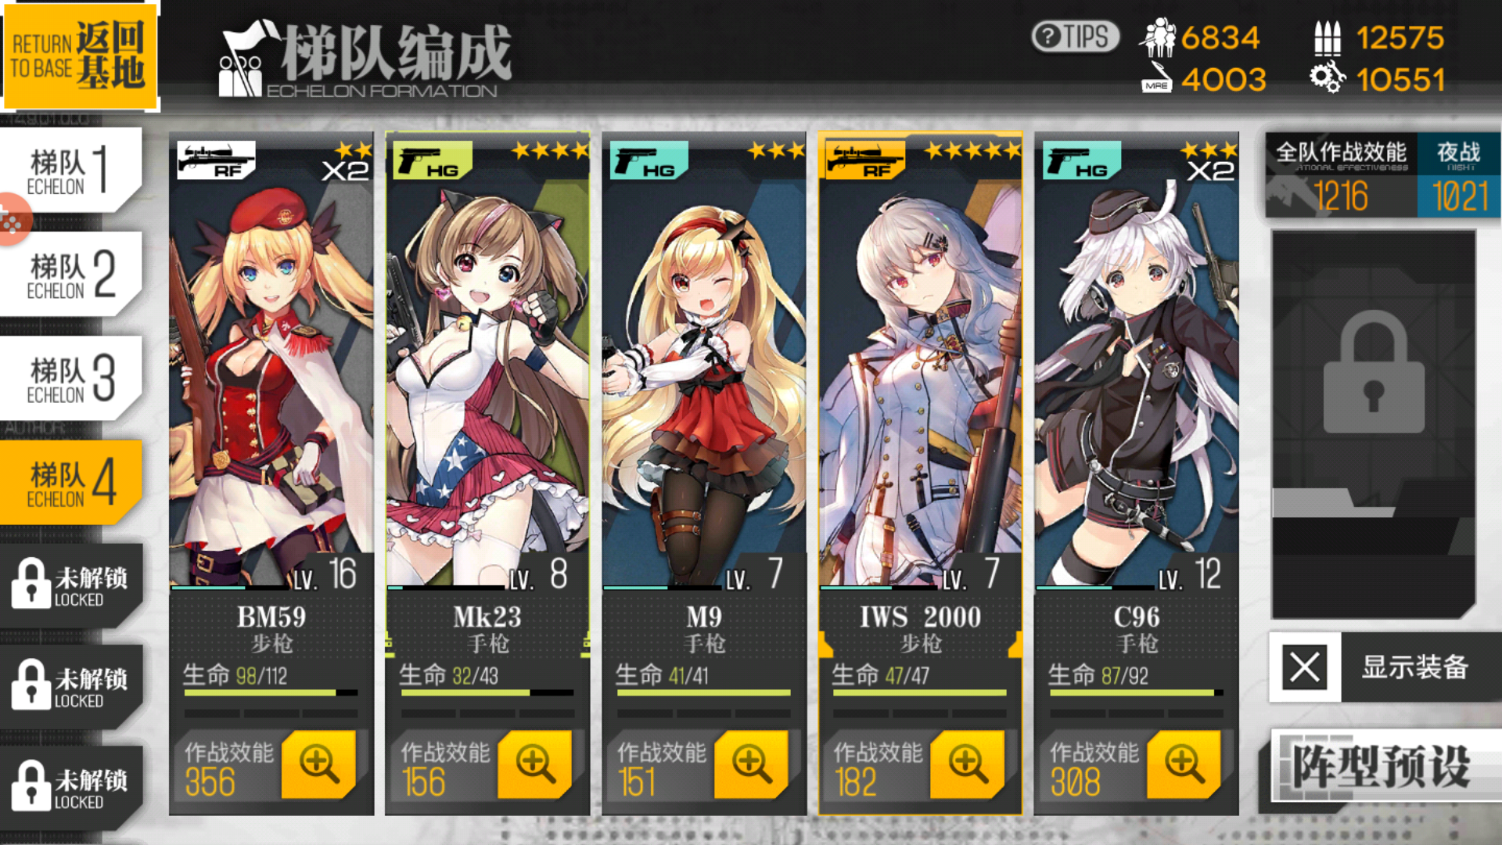This screenshot has width=1502, height=845.
Task: Open C96 combat effectiveness magnifier
Action: click(x=1184, y=764)
